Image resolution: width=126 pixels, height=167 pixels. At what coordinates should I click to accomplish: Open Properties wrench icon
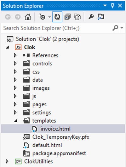91,17
